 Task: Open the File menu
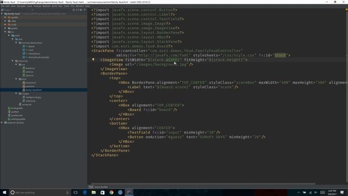[x=2, y=6]
